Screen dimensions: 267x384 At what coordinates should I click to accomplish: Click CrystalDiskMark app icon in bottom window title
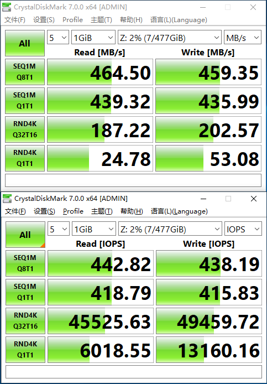7,199
